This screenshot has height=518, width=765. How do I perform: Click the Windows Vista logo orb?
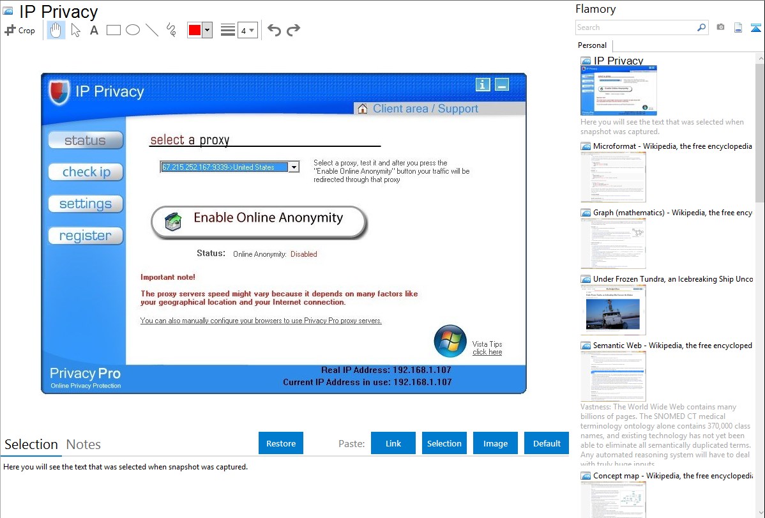[x=450, y=341]
